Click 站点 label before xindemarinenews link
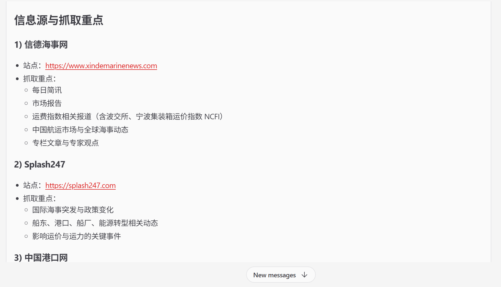 32,66
